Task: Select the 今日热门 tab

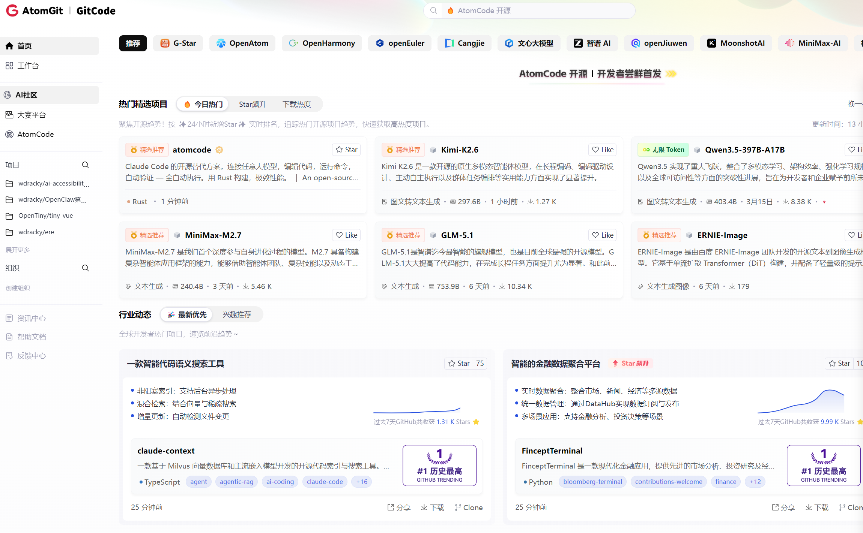Action: [x=203, y=104]
